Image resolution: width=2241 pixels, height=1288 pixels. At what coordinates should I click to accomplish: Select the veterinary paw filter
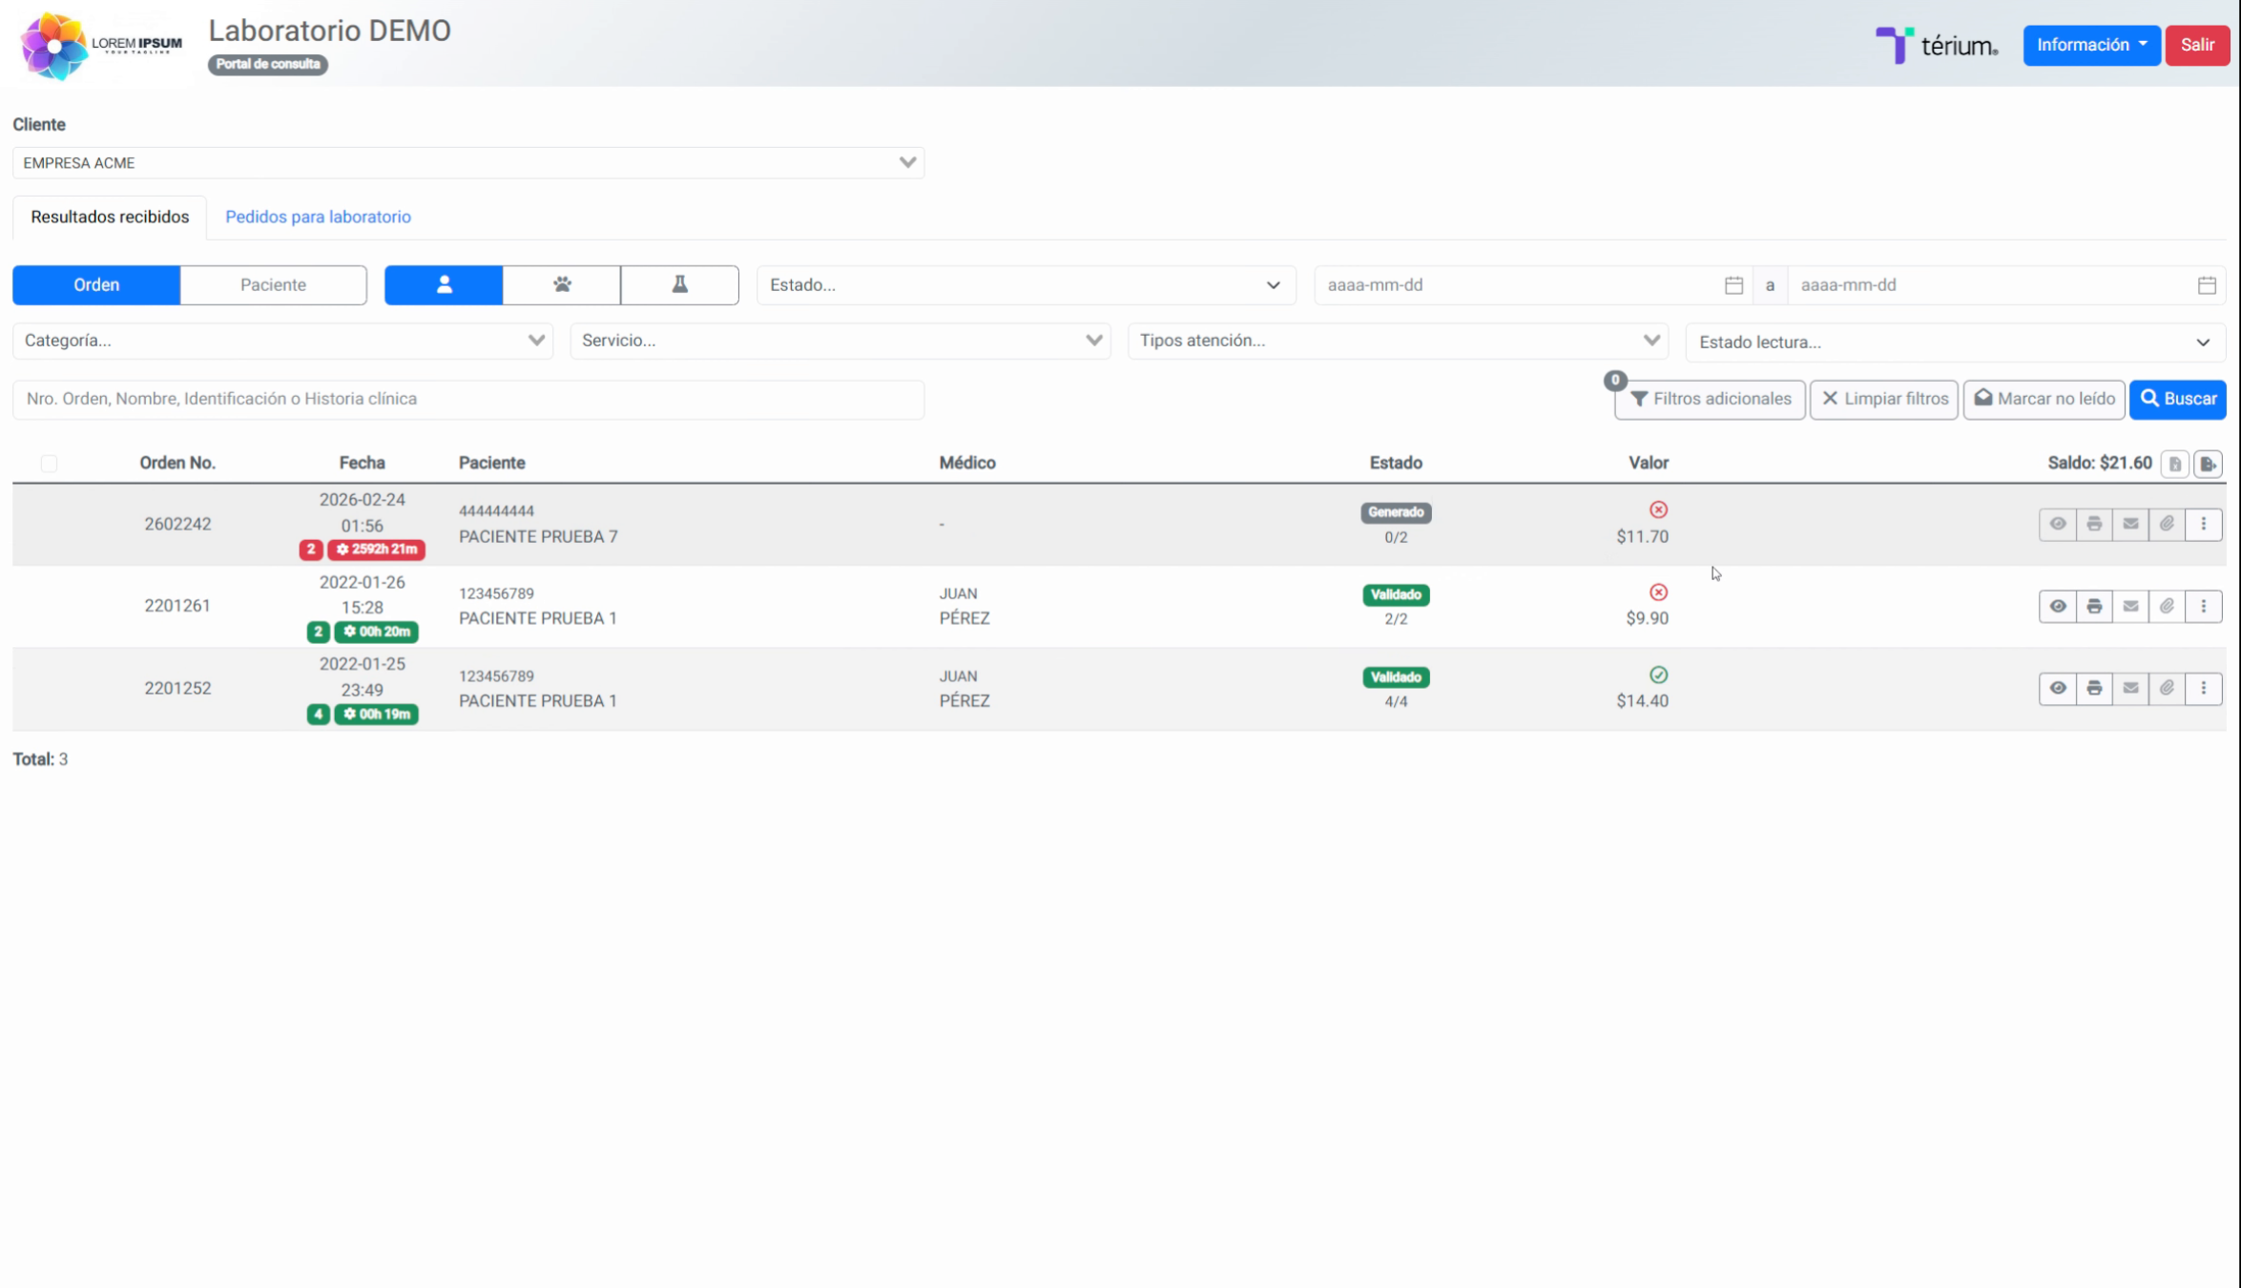point(562,285)
